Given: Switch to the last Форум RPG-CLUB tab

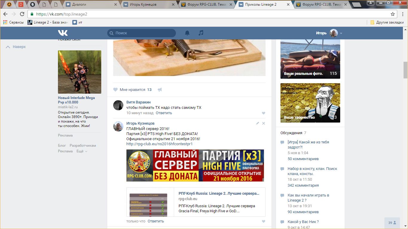Looking at the screenshot, I should click(321, 4).
